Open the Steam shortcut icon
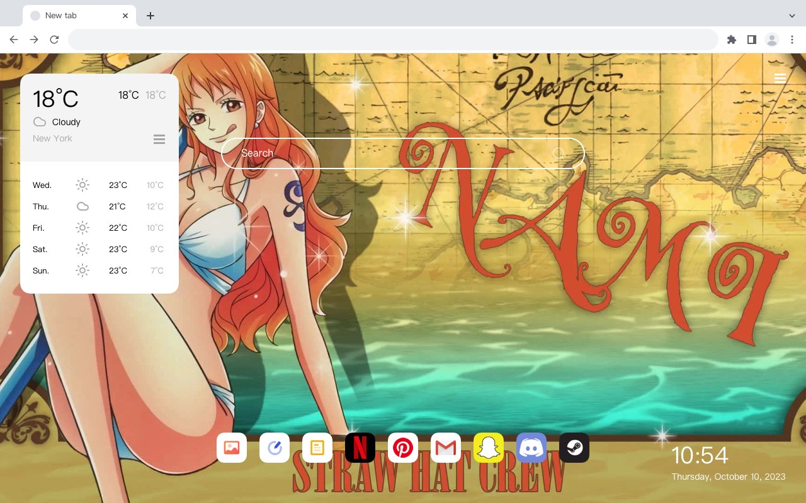Viewport: 806px width, 503px height. pyautogui.click(x=574, y=448)
